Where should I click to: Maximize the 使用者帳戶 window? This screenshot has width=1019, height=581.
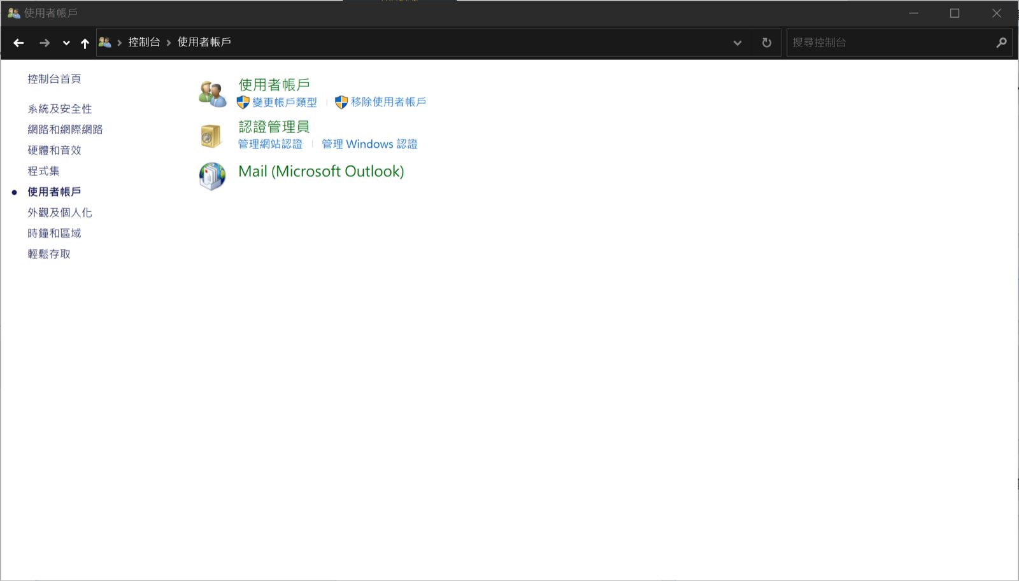[x=955, y=13]
